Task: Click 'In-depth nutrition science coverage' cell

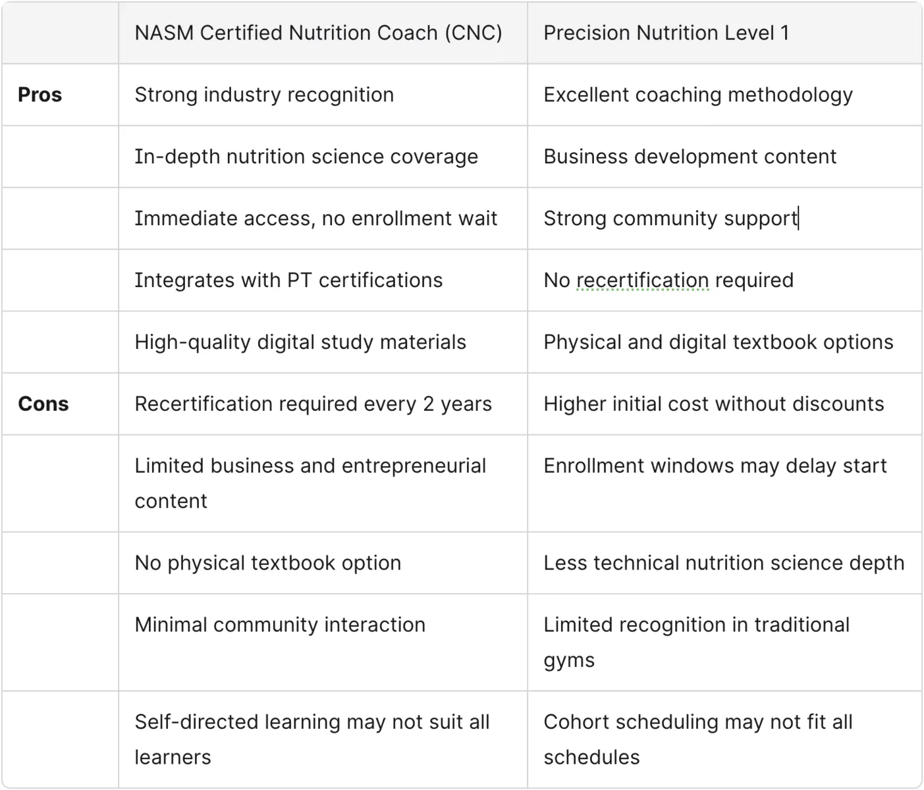Action: (306, 157)
